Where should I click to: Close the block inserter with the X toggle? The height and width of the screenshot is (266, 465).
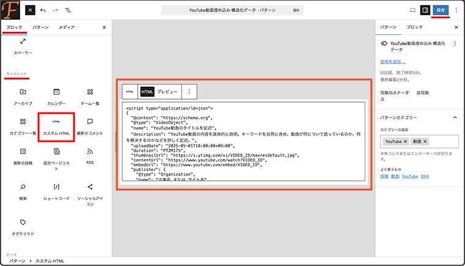[x=30, y=10]
